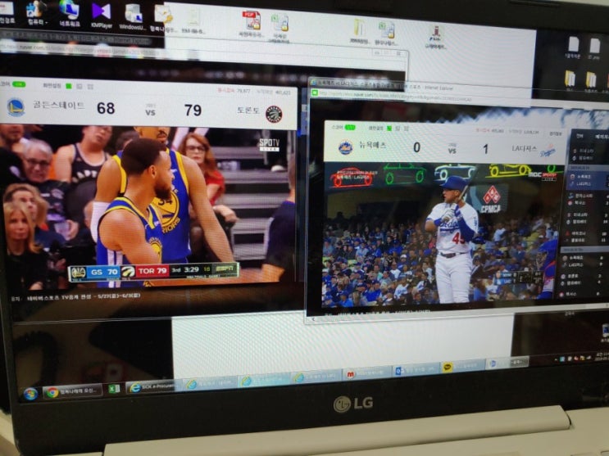Select the third screen layout option in the baseball window
Viewport: 609px width, 456px height.
(407, 128)
